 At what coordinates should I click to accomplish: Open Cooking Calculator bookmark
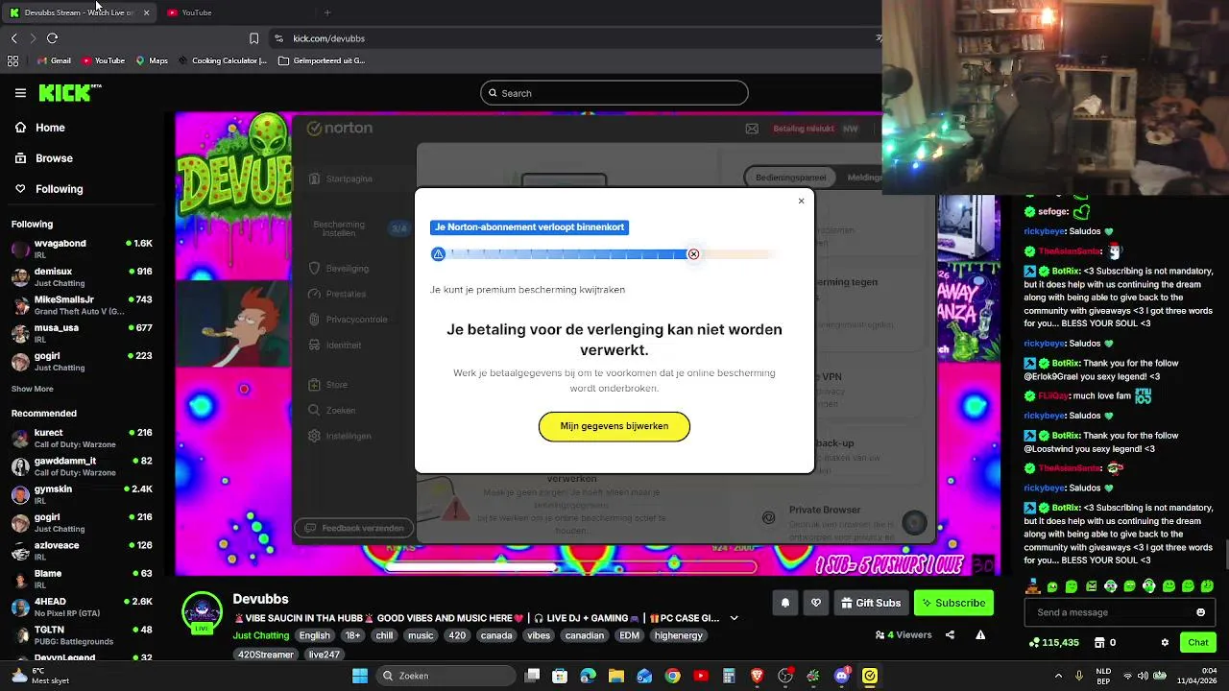pos(223,60)
